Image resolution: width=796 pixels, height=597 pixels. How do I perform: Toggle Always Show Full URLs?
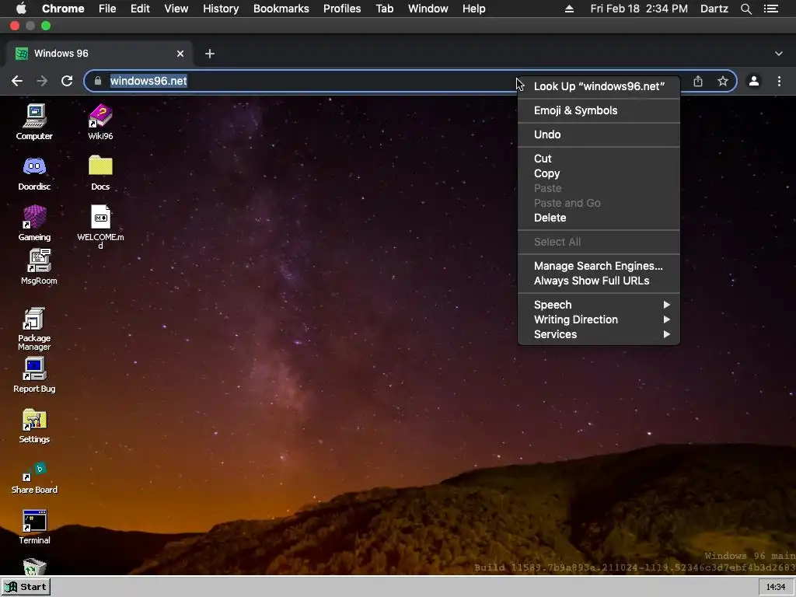[x=599, y=280]
